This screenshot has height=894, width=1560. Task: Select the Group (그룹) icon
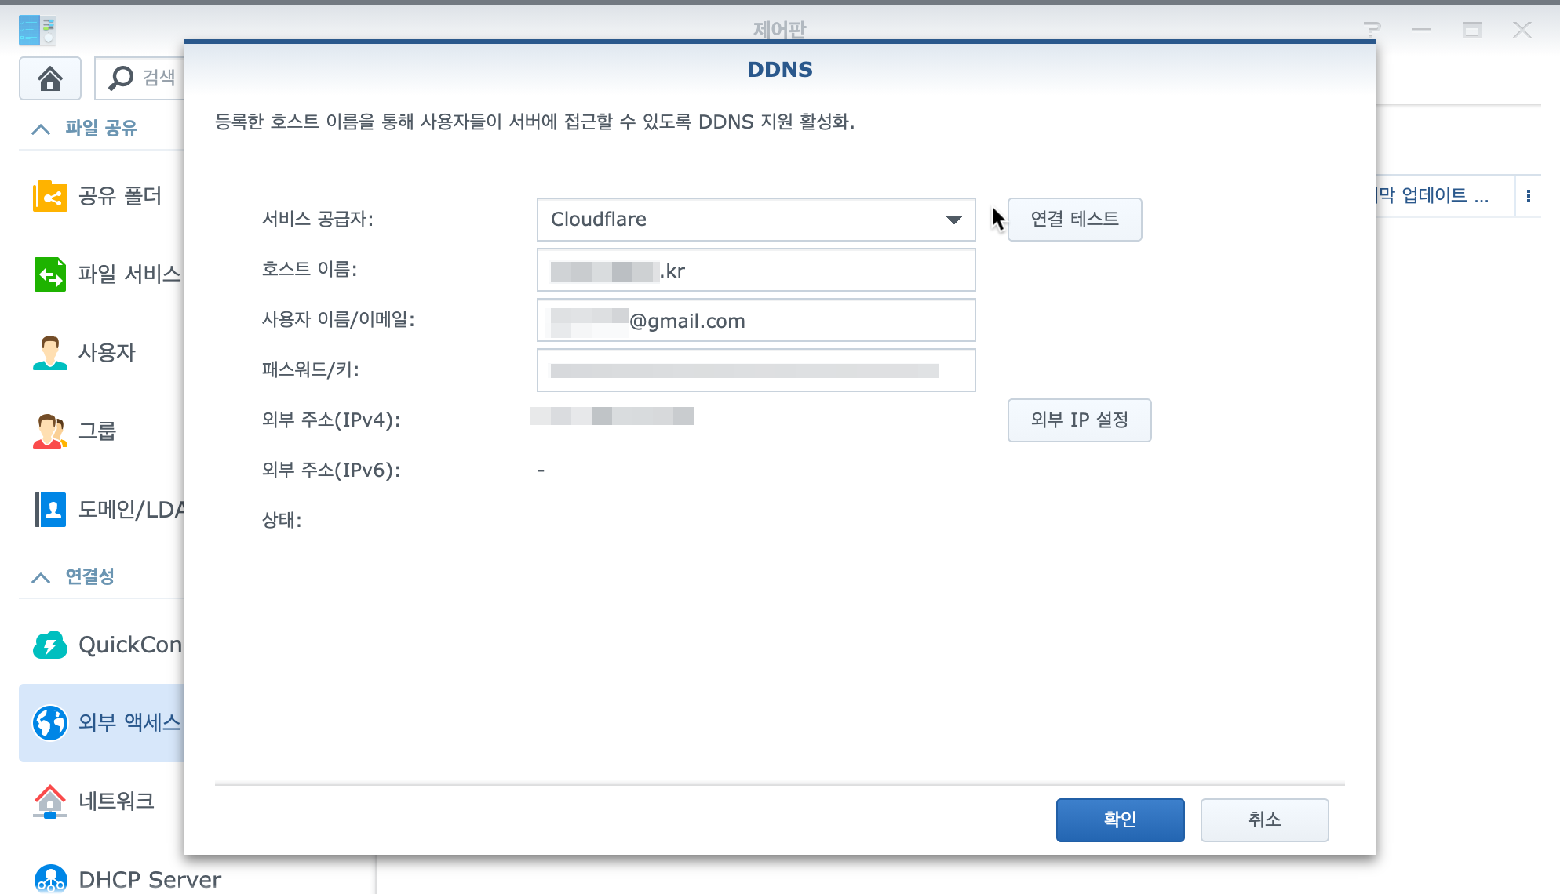[x=50, y=431]
